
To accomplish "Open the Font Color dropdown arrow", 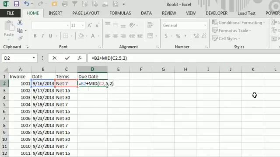I will click(98, 36).
